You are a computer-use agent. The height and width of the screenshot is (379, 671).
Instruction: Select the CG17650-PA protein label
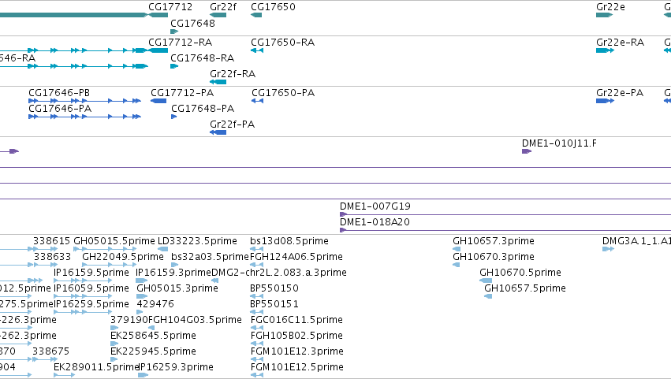pyautogui.click(x=283, y=93)
